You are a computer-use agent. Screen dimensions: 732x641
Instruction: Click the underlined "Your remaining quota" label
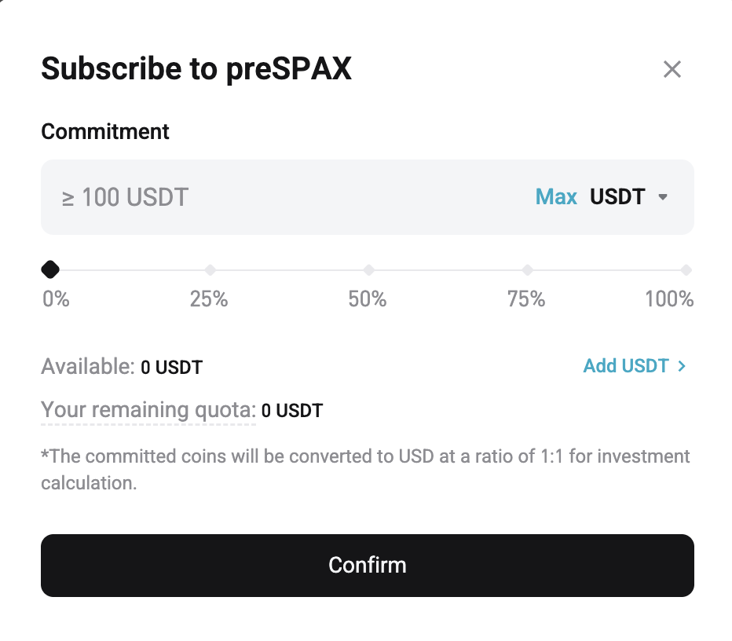tap(148, 410)
